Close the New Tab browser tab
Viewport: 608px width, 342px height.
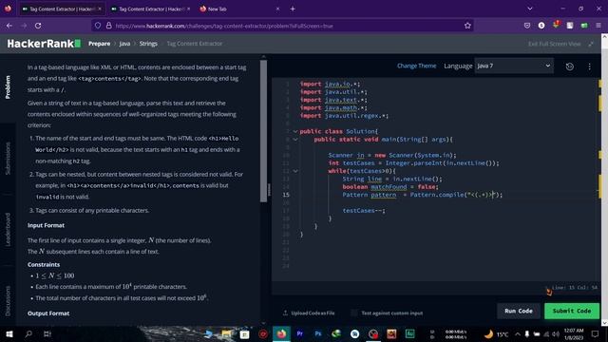click(277, 9)
